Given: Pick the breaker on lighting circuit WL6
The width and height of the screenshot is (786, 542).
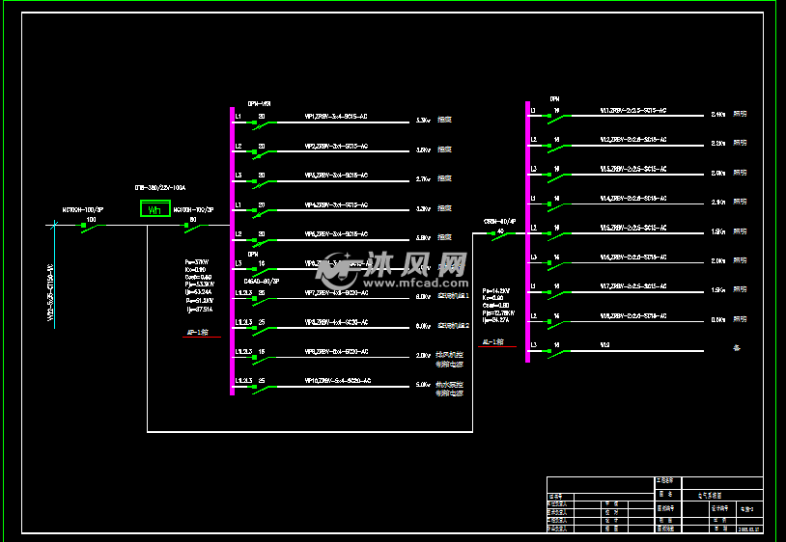Looking at the screenshot, I should tap(559, 265).
